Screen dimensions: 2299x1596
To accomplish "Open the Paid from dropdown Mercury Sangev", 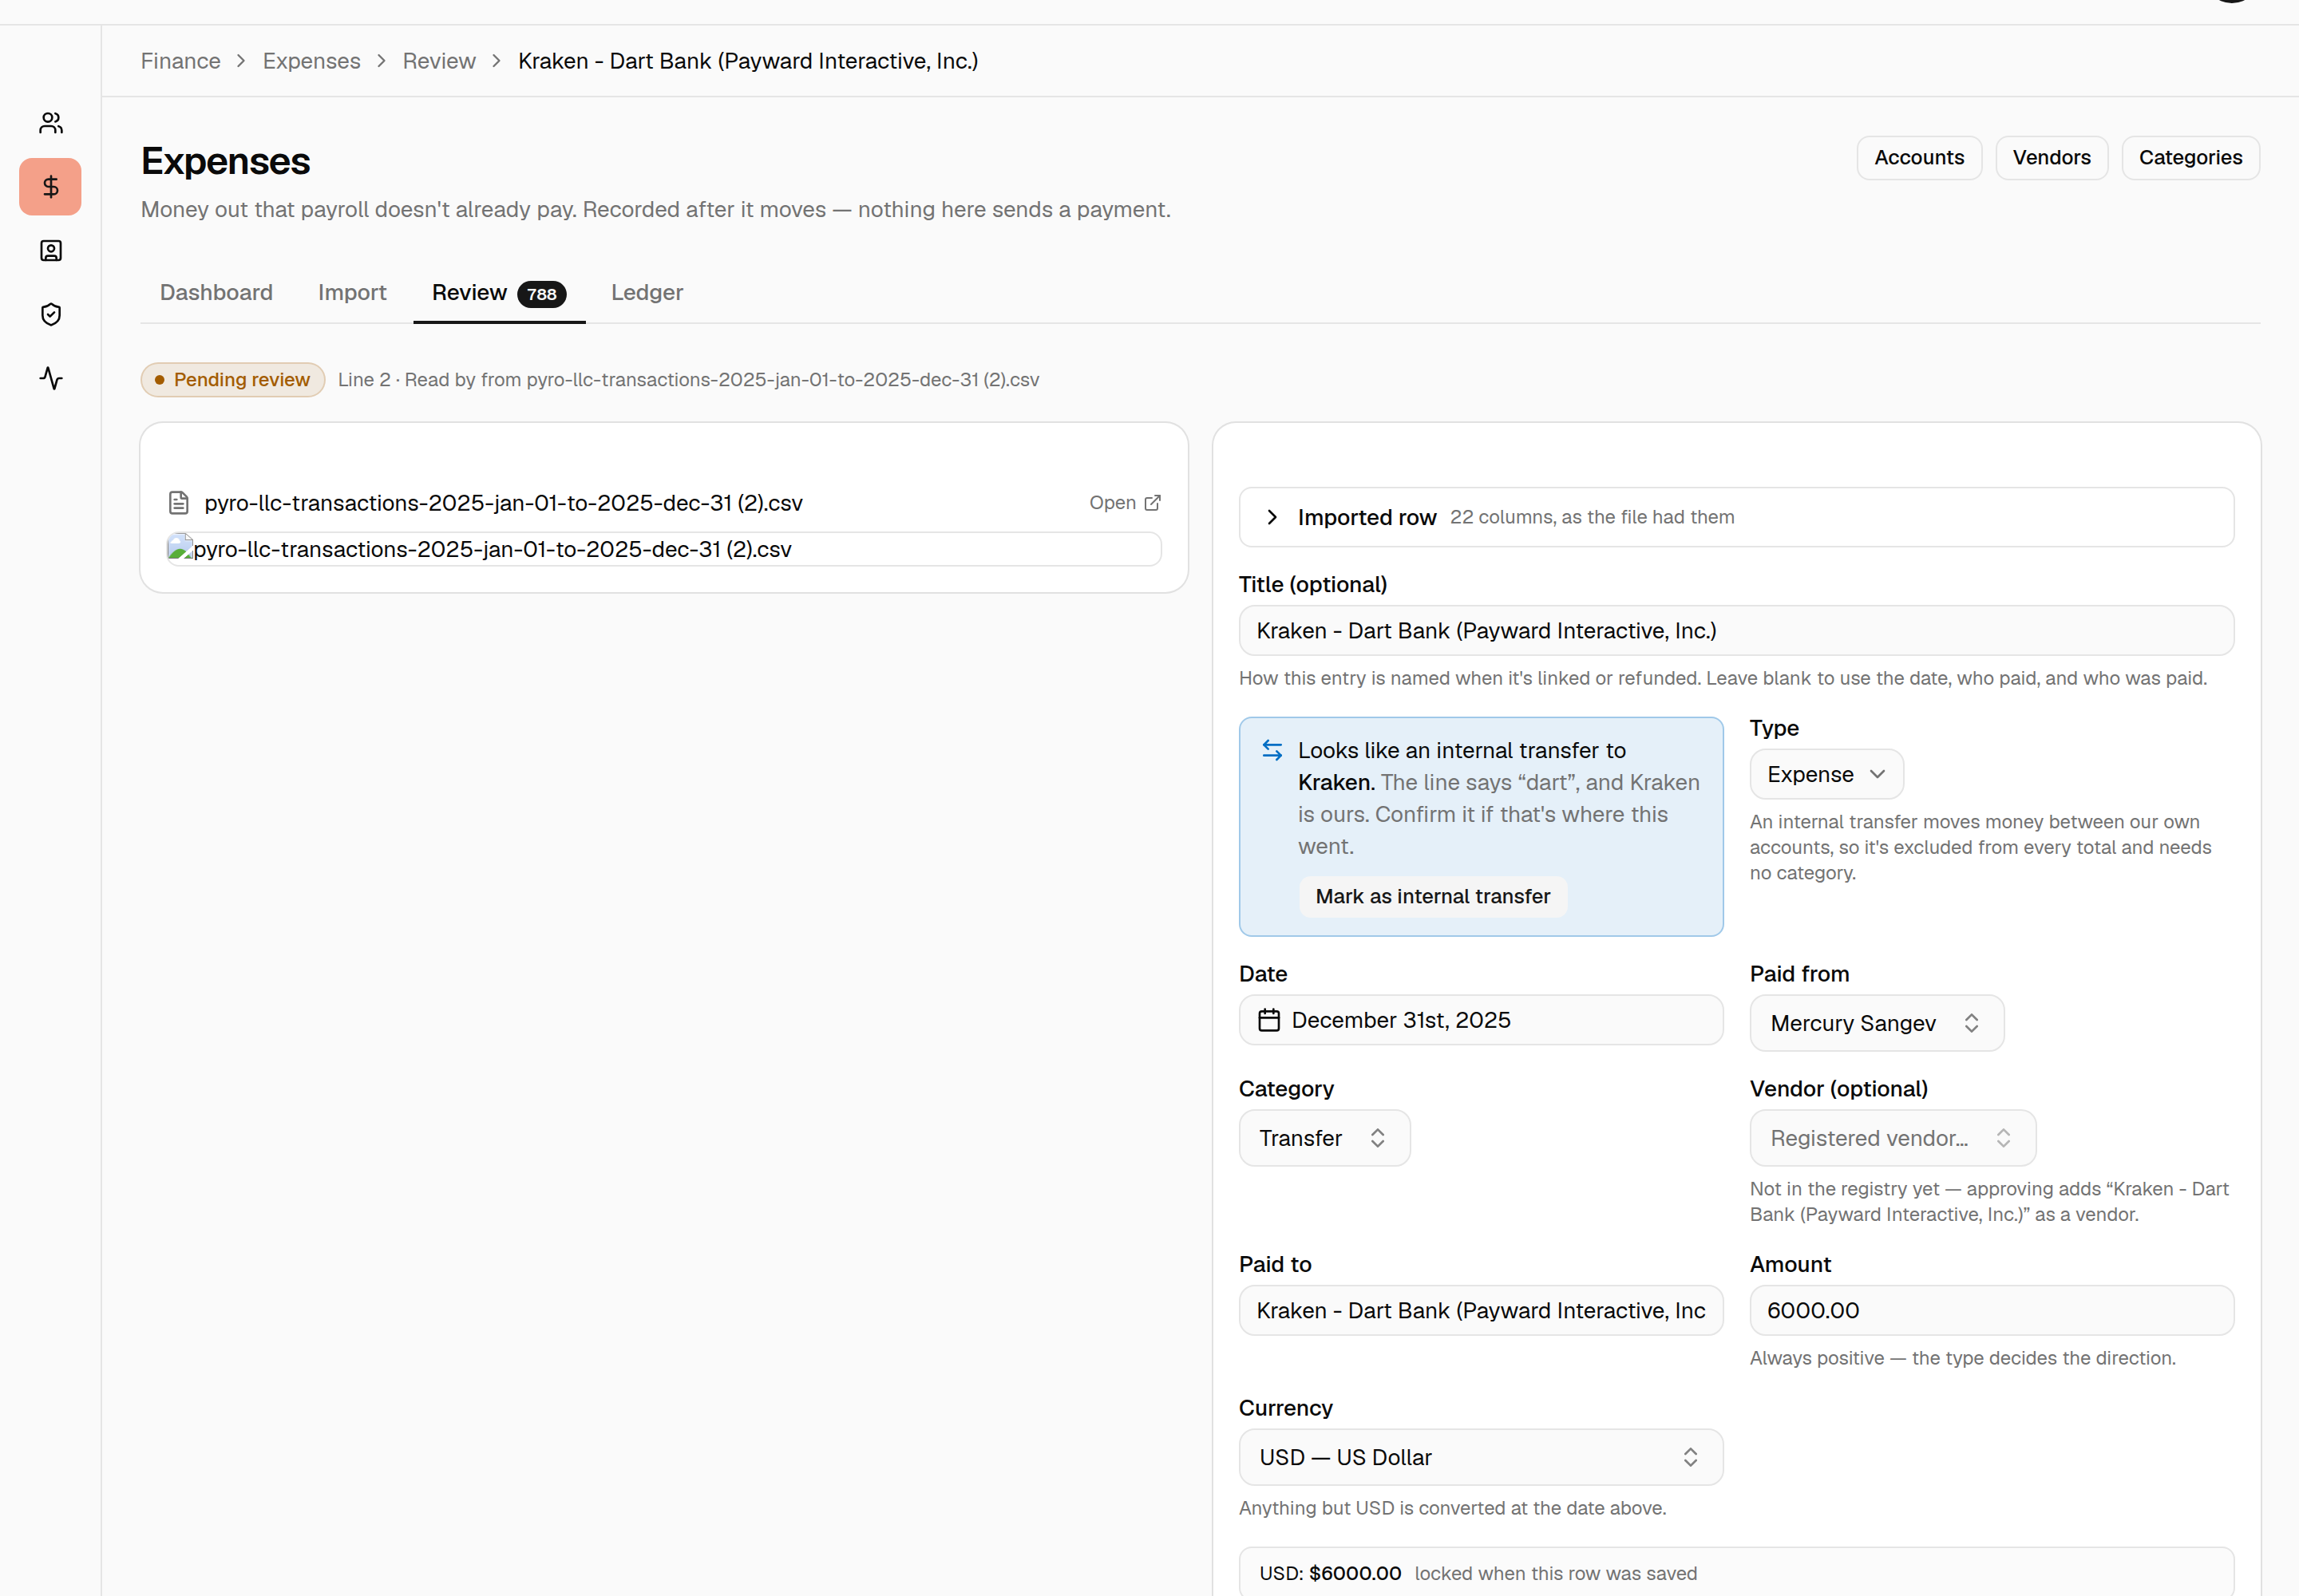I will pyautogui.click(x=1876, y=1023).
